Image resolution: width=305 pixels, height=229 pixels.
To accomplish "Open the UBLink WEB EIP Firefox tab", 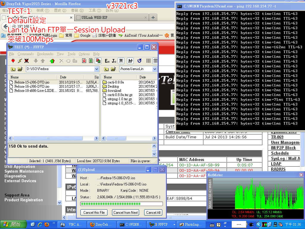I will click(112, 18).
